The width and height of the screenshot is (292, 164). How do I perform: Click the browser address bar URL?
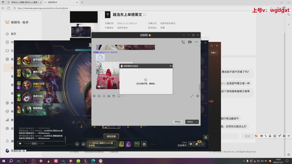point(43,8)
